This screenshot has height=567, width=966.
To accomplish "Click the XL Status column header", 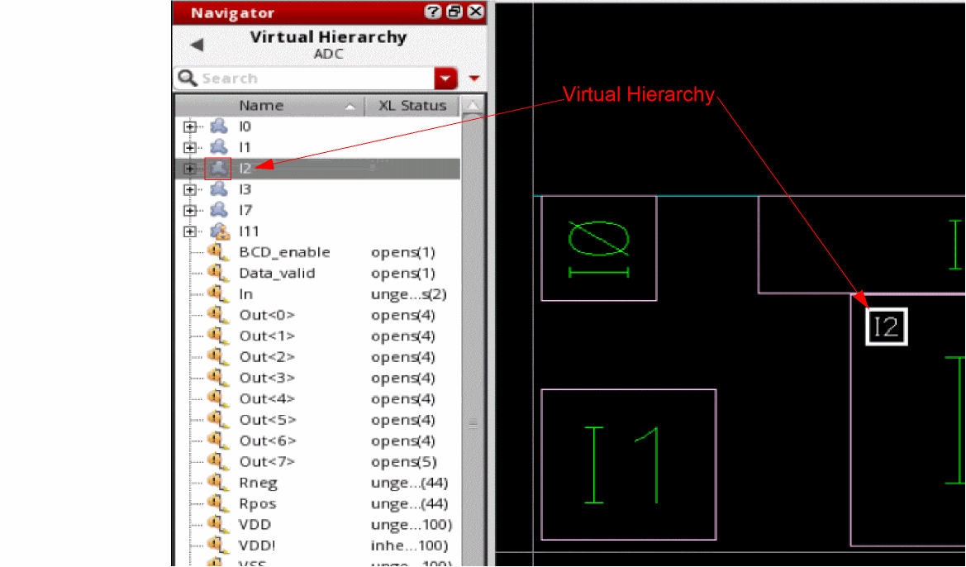I will (412, 106).
